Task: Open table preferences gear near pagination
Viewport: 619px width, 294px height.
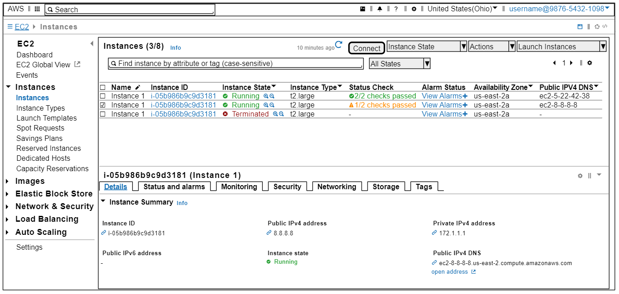Action: click(590, 63)
